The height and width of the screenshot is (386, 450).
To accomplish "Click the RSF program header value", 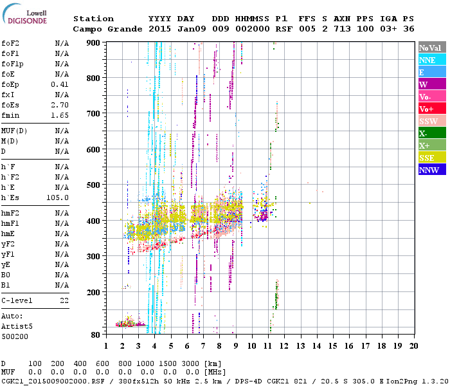I will click(284, 29).
